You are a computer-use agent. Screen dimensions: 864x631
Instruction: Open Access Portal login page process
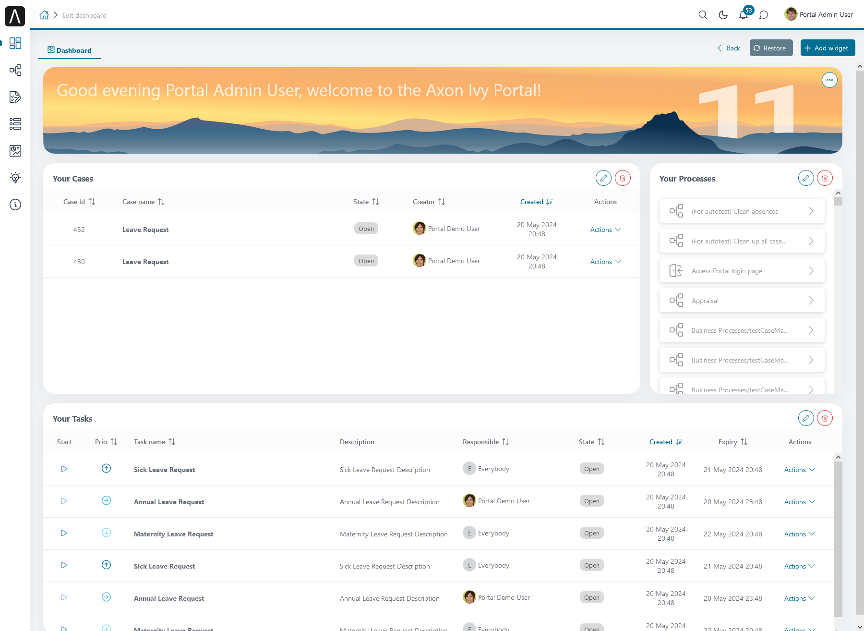(742, 271)
